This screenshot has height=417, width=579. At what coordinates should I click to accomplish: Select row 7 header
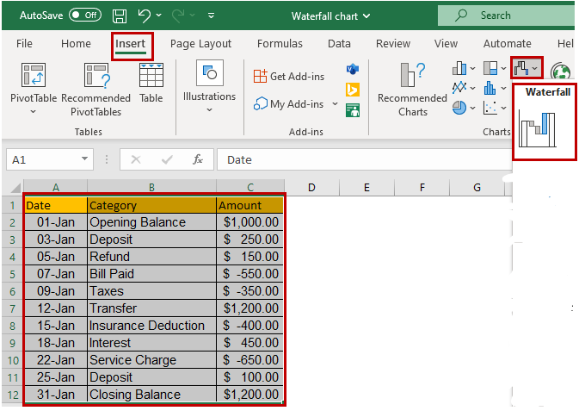coord(13,308)
